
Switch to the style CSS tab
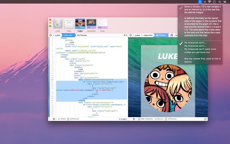coord(102,24)
